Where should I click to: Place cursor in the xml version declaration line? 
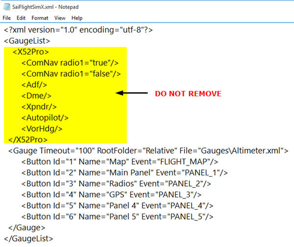coord(78,30)
